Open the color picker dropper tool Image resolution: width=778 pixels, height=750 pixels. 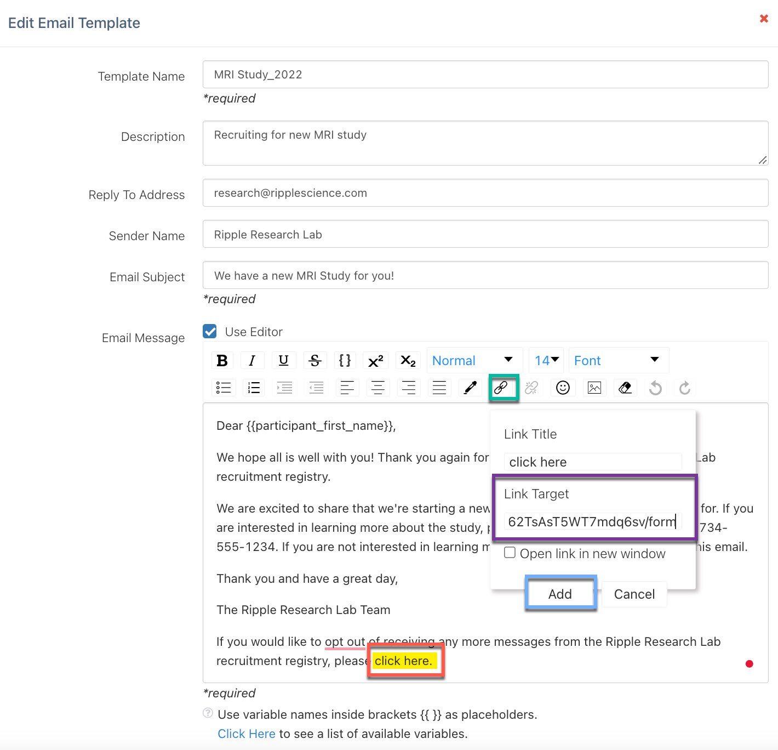(x=470, y=388)
